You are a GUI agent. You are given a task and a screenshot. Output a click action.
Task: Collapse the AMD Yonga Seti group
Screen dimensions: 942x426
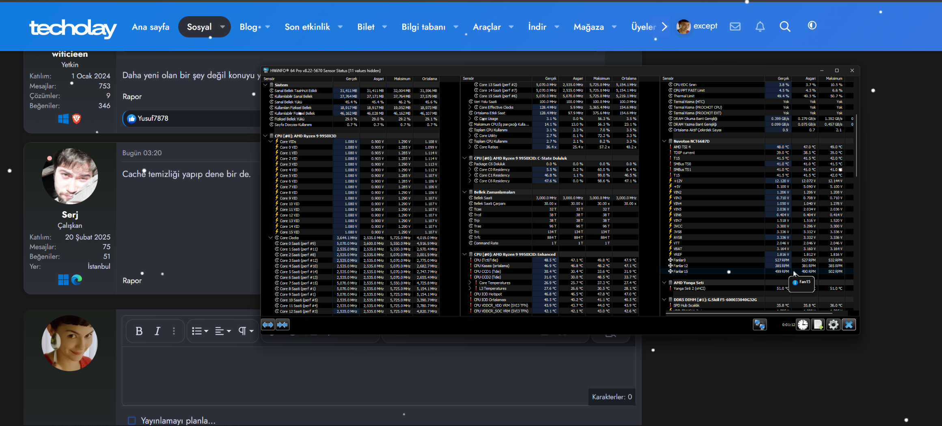(x=664, y=283)
